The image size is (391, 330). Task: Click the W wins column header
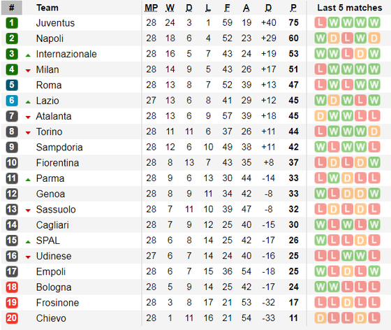tap(170, 8)
